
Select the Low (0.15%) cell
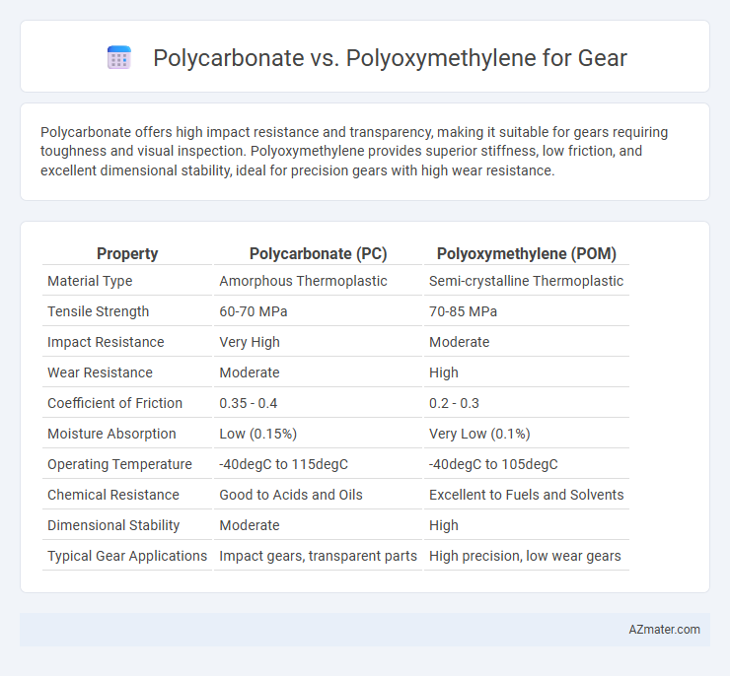point(257,434)
